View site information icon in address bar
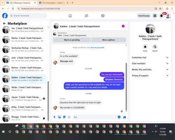 19,9
